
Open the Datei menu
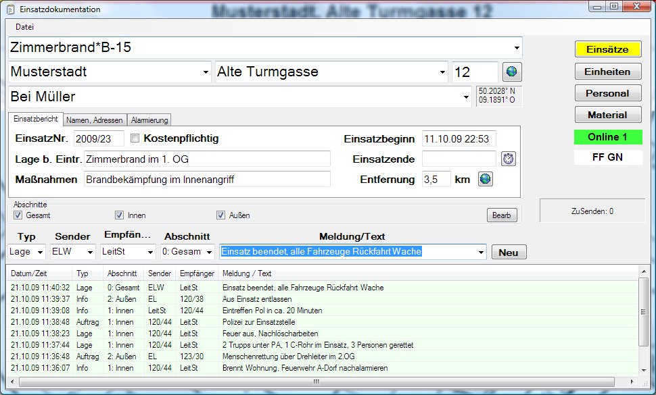(24, 27)
